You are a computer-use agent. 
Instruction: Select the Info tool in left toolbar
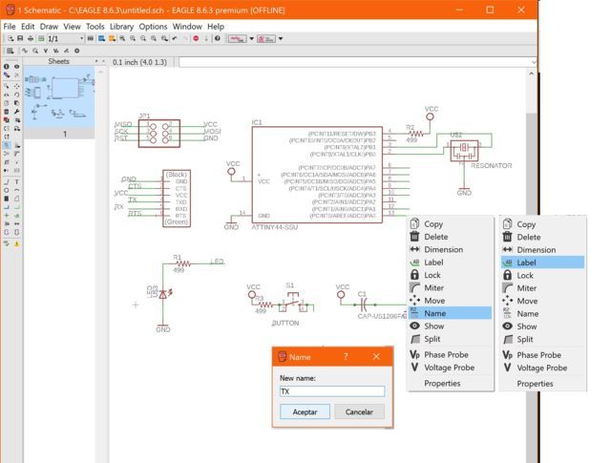tap(7, 67)
